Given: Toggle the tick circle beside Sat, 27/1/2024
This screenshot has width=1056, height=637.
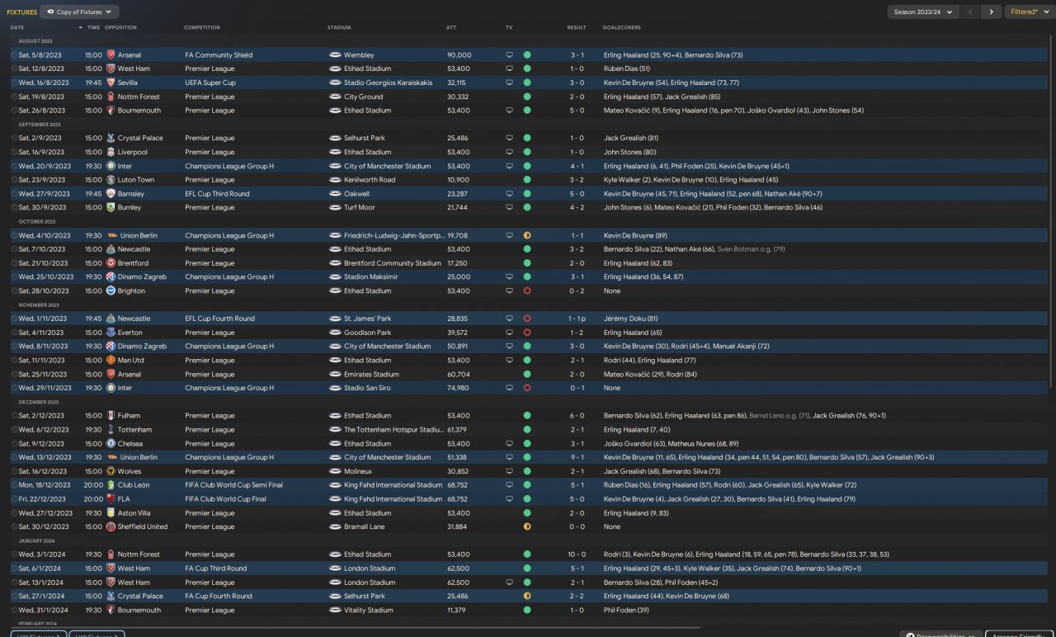Looking at the screenshot, I should (x=14, y=596).
